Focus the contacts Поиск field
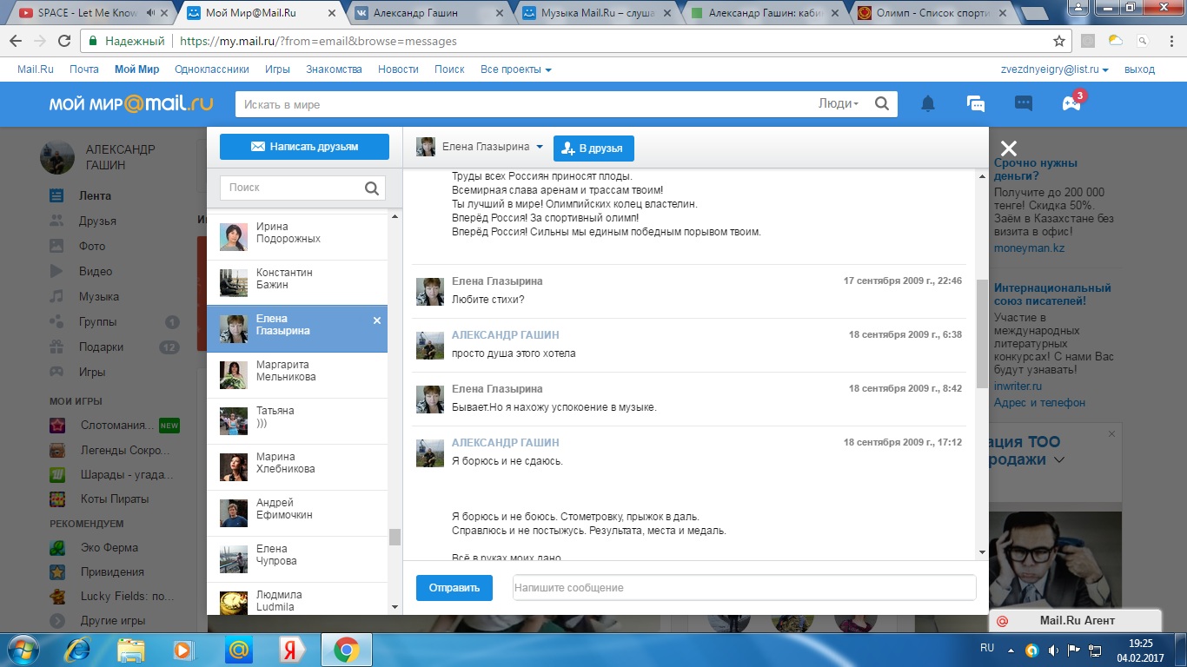This screenshot has width=1187, height=667. tap(290, 188)
